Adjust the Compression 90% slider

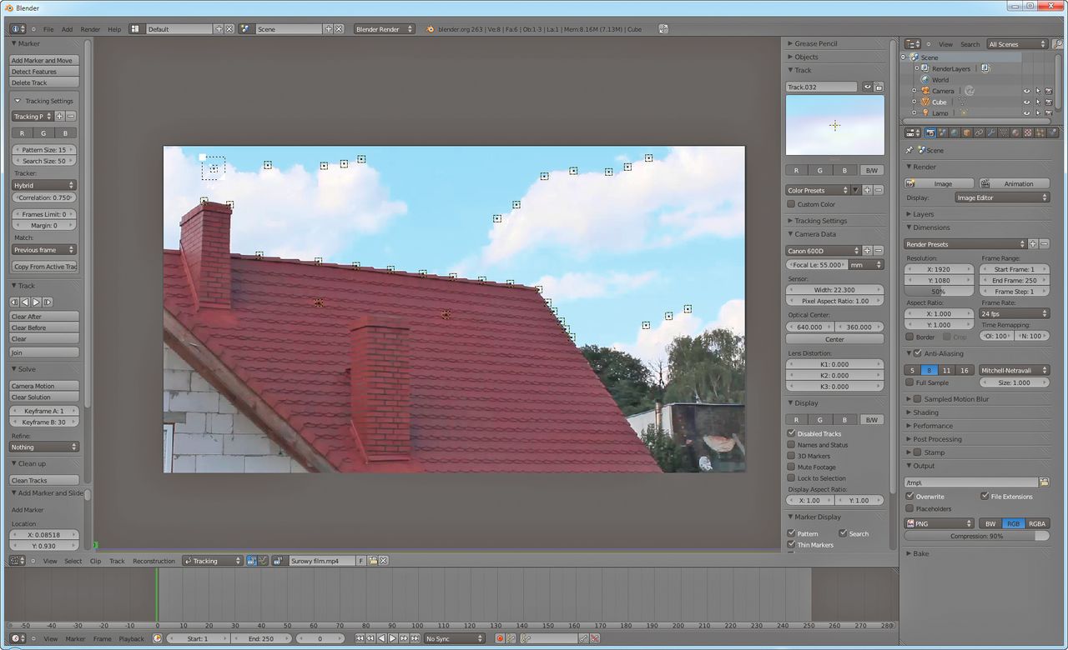[x=977, y=536]
